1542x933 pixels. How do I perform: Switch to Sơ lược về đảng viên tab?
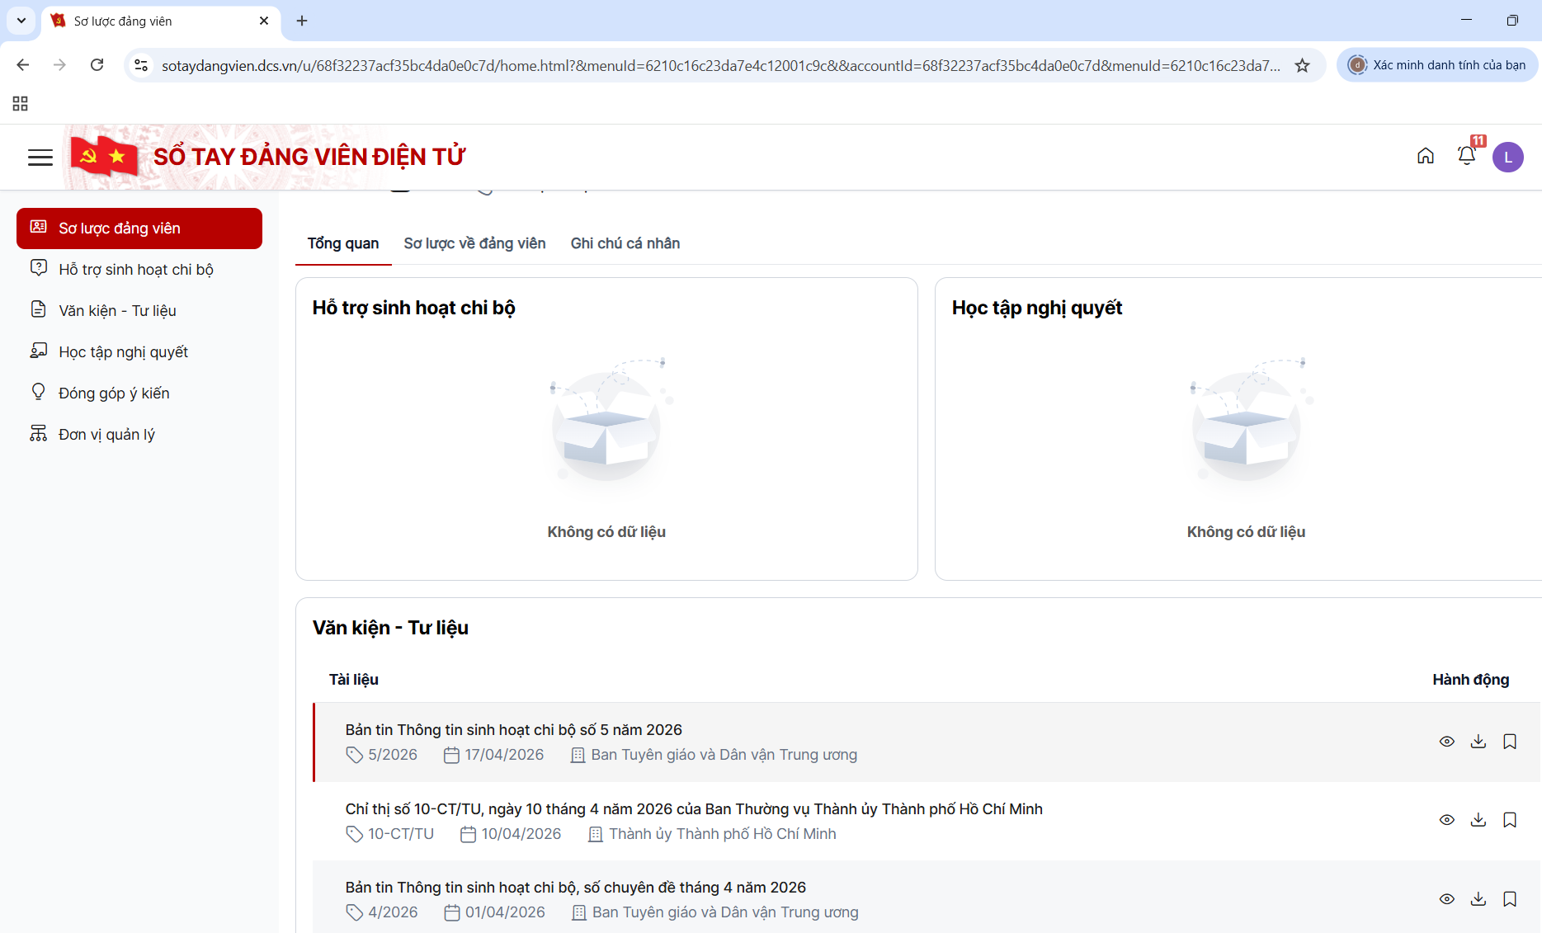[474, 243]
